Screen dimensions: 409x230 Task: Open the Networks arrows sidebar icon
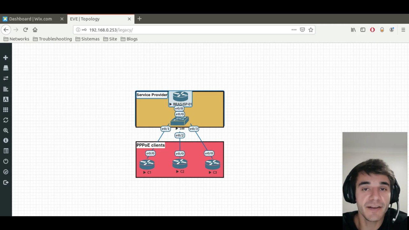click(5, 78)
